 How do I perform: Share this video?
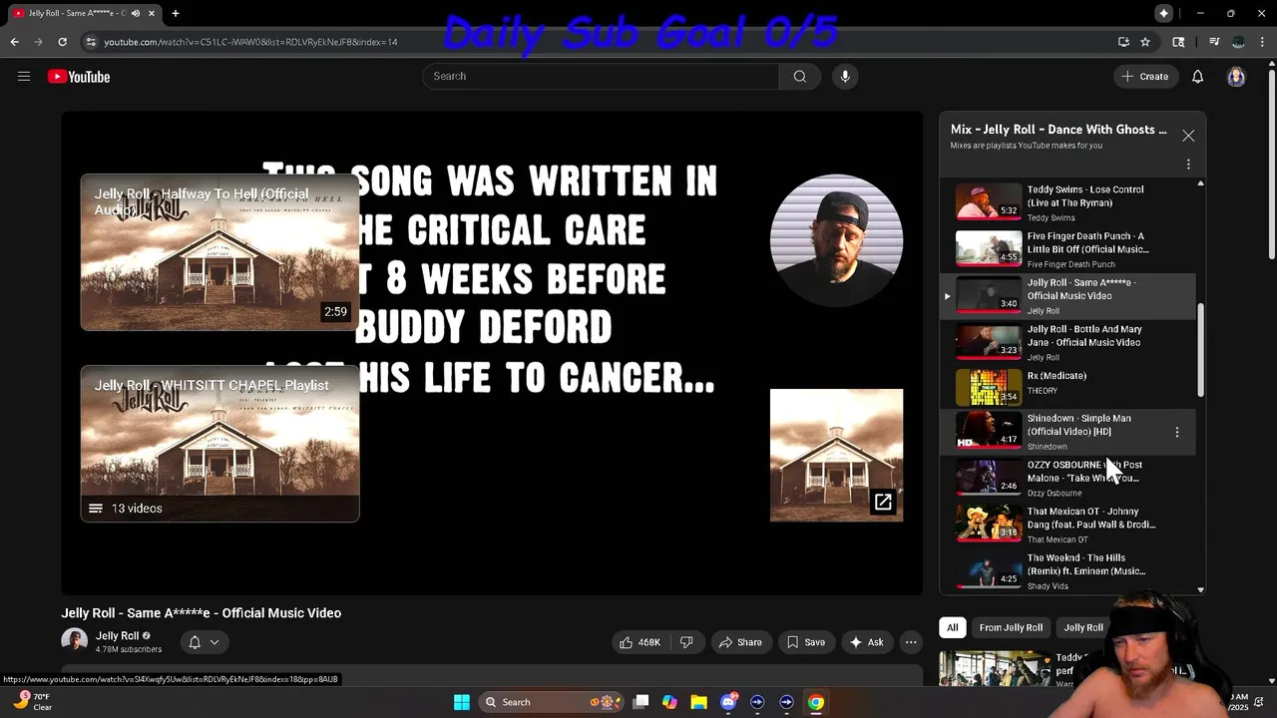pyautogui.click(x=740, y=642)
